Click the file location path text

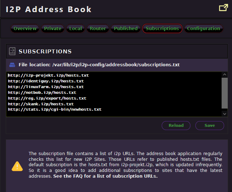(116, 65)
